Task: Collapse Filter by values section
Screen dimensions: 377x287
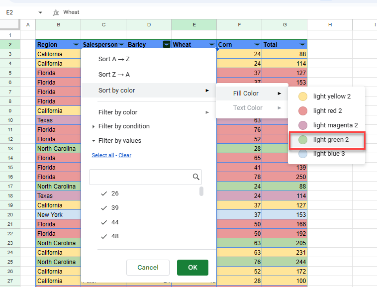Action: pos(94,141)
